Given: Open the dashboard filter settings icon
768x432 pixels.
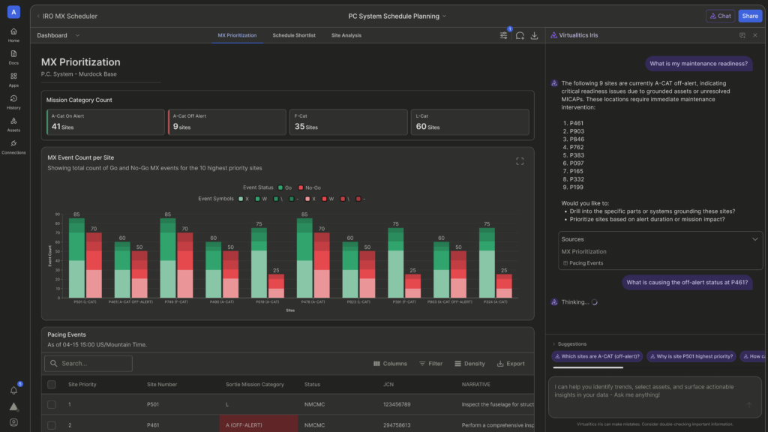Looking at the screenshot, I should coord(503,35).
